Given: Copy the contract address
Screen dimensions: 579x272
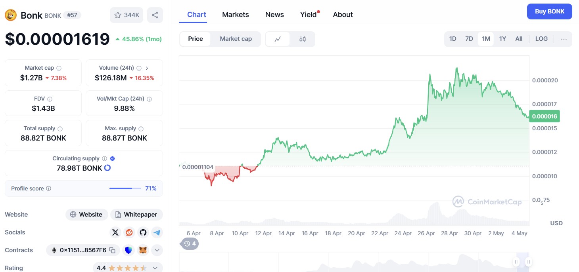Looking at the screenshot, I should 113,250.
